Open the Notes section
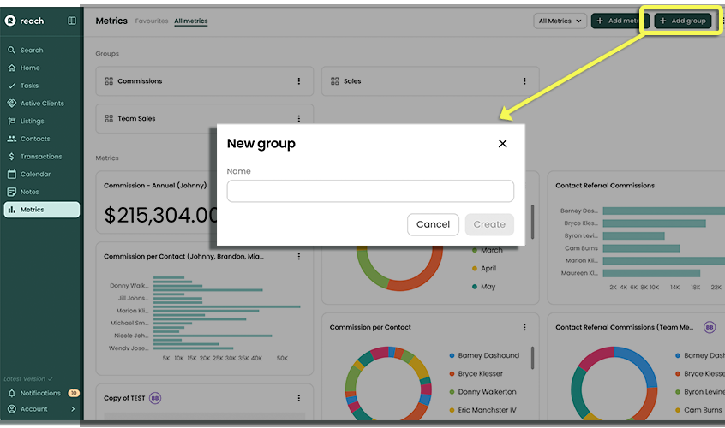Screen dimensions: 725x428 coord(29,193)
